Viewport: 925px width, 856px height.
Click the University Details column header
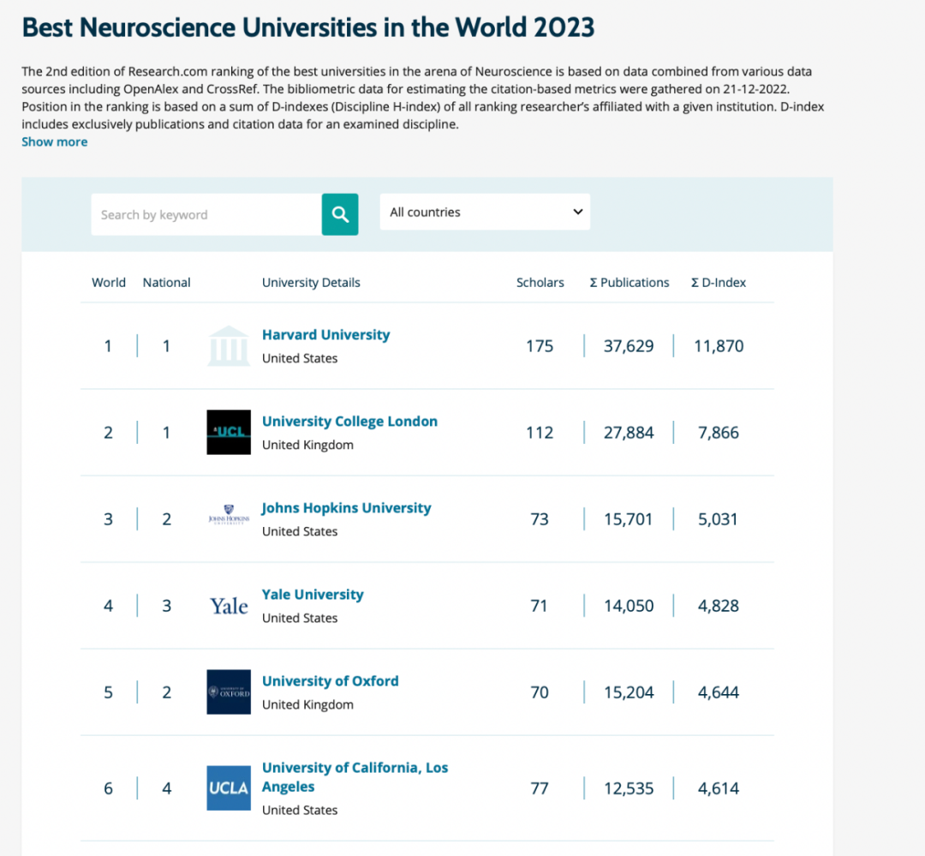[x=311, y=282]
